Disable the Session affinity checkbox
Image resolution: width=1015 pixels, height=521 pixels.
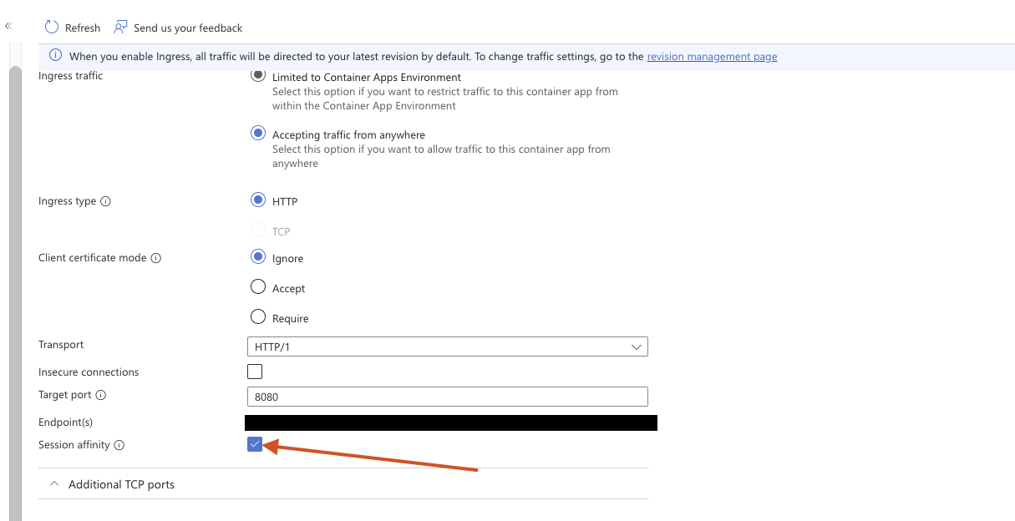point(255,445)
